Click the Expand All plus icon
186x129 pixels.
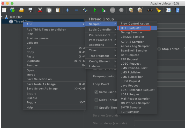click(x=68, y=10)
